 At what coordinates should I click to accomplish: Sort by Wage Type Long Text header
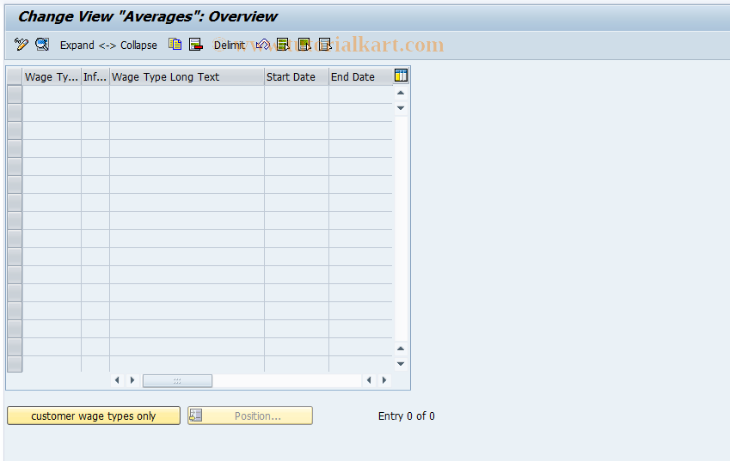click(x=187, y=76)
